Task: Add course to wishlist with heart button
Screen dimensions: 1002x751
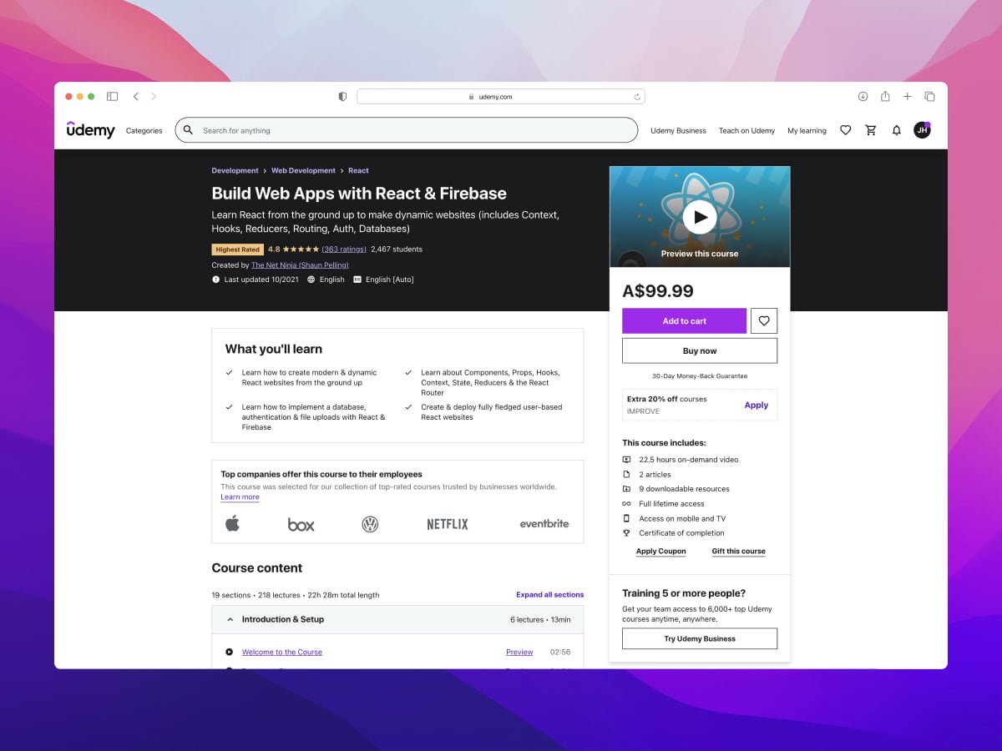Action: [x=764, y=321]
